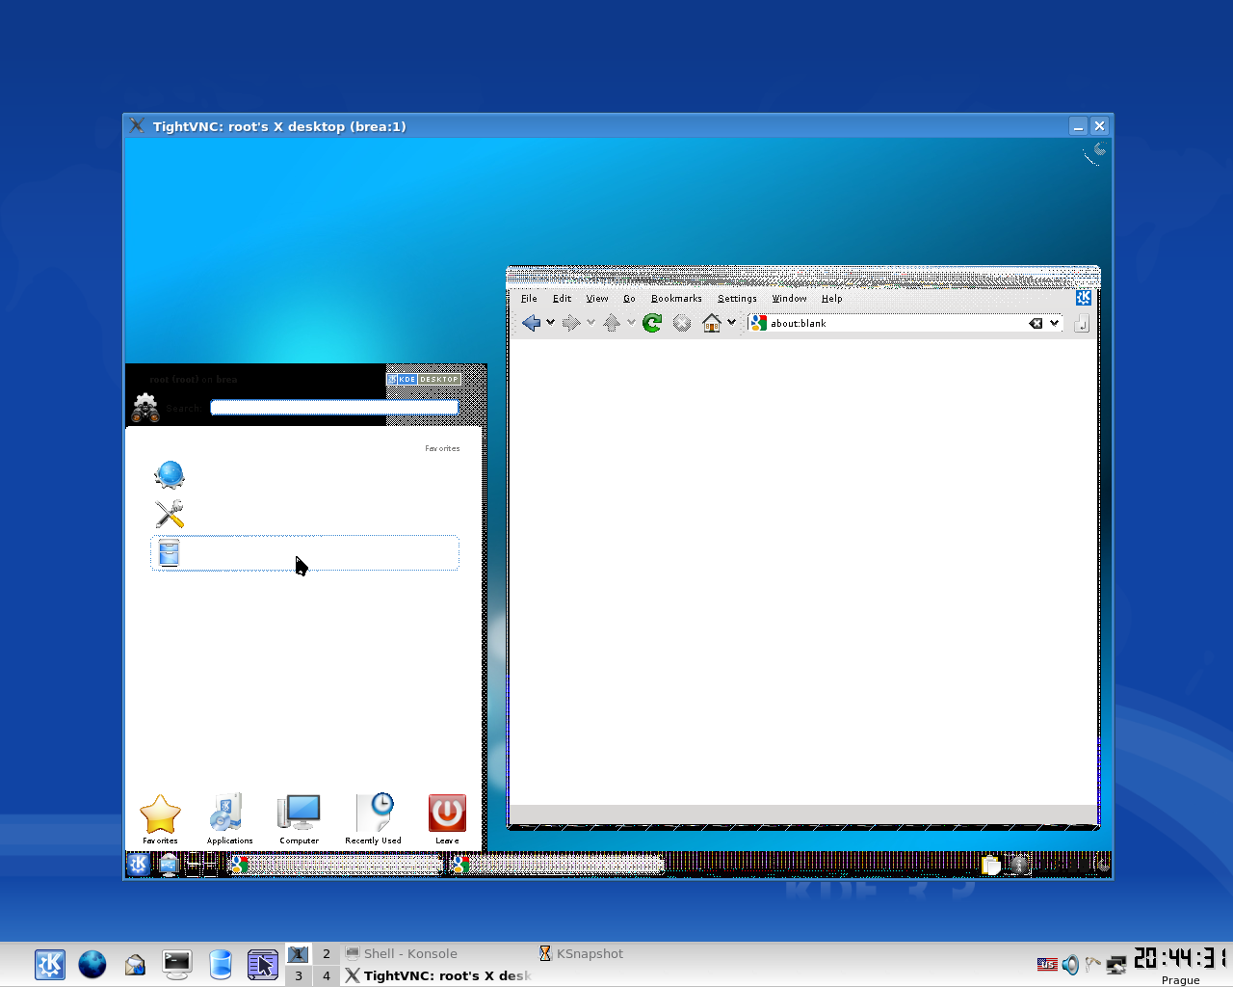Click the KDE throbber icon in Konqueror menu bar
This screenshot has width=1233, height=987.
pos(1084,298)
